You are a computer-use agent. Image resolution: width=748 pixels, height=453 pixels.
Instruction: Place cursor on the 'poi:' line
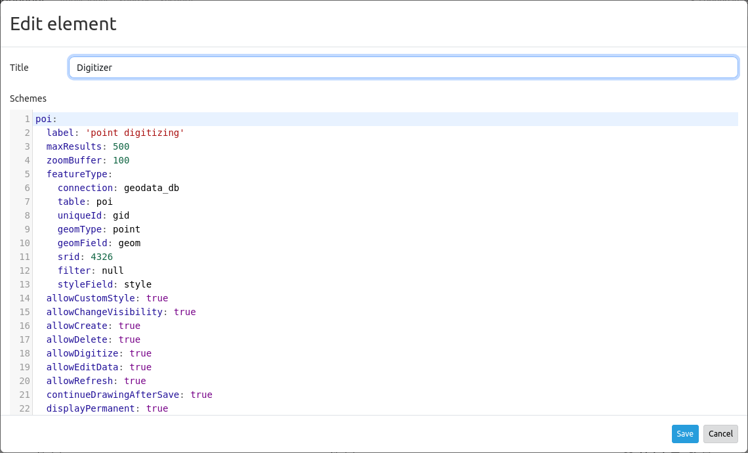(x=46, y=119)
